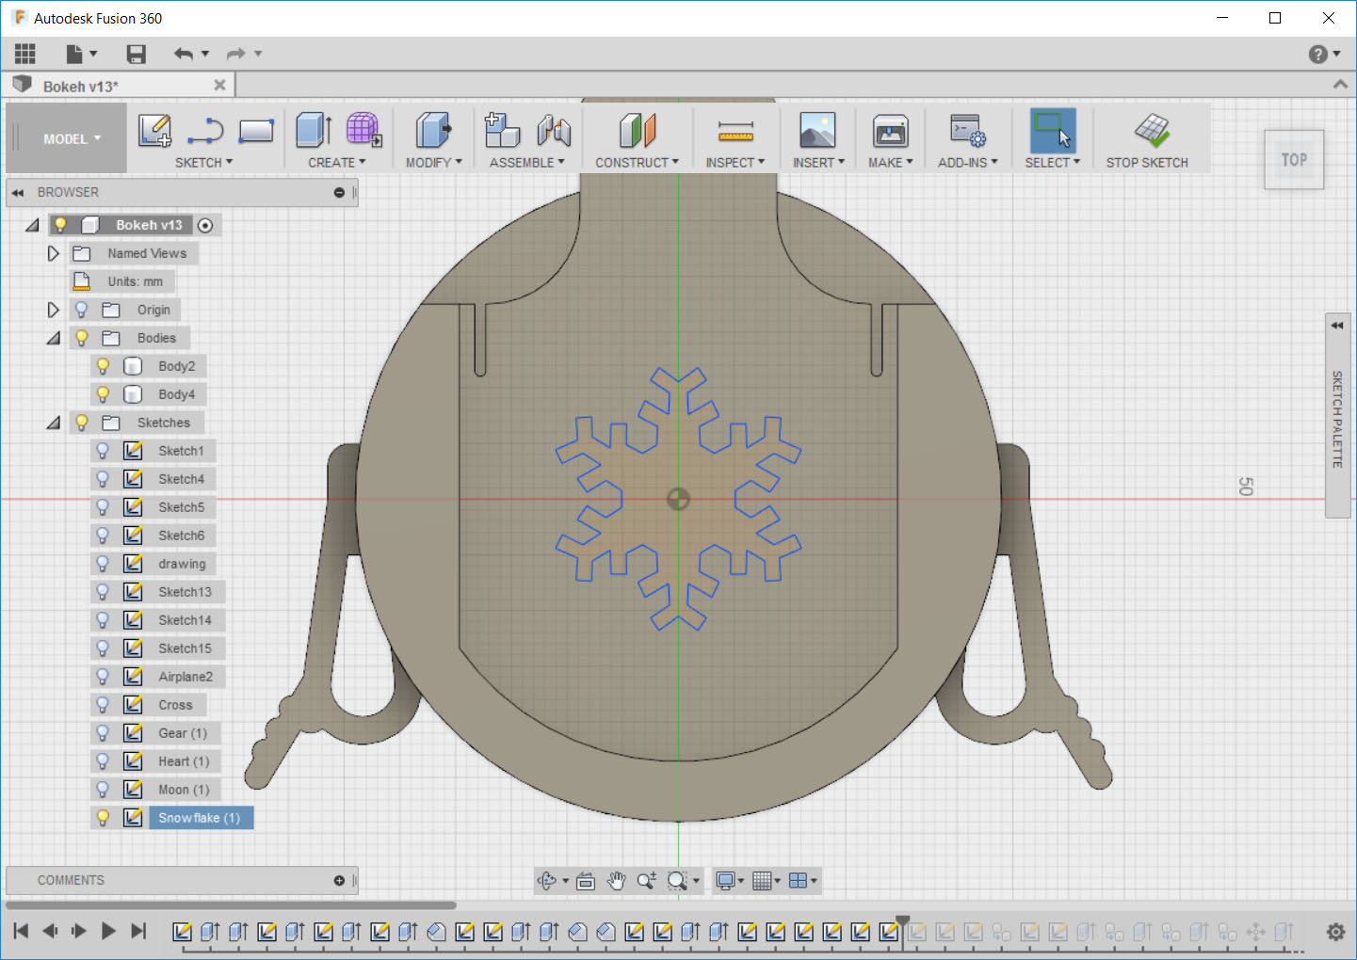Open the CONSTRUCT menu
The image size is (1357, 960).
tap(637, 163)
